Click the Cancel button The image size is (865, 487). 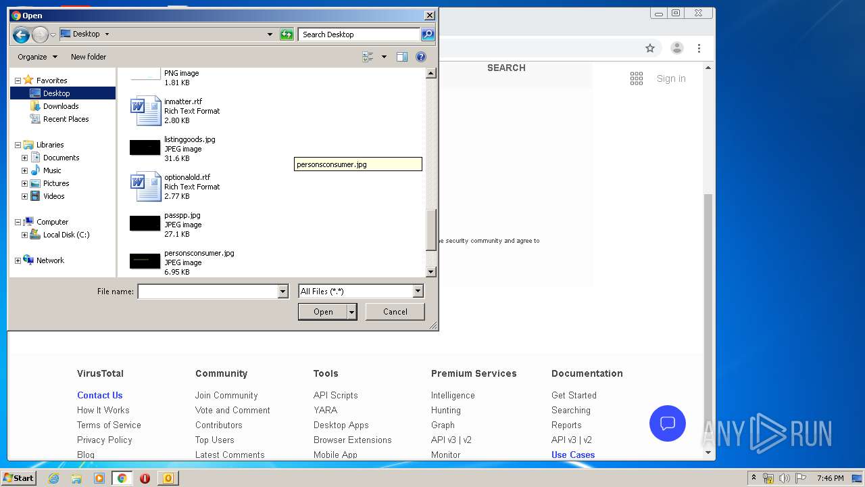point(395,312)
